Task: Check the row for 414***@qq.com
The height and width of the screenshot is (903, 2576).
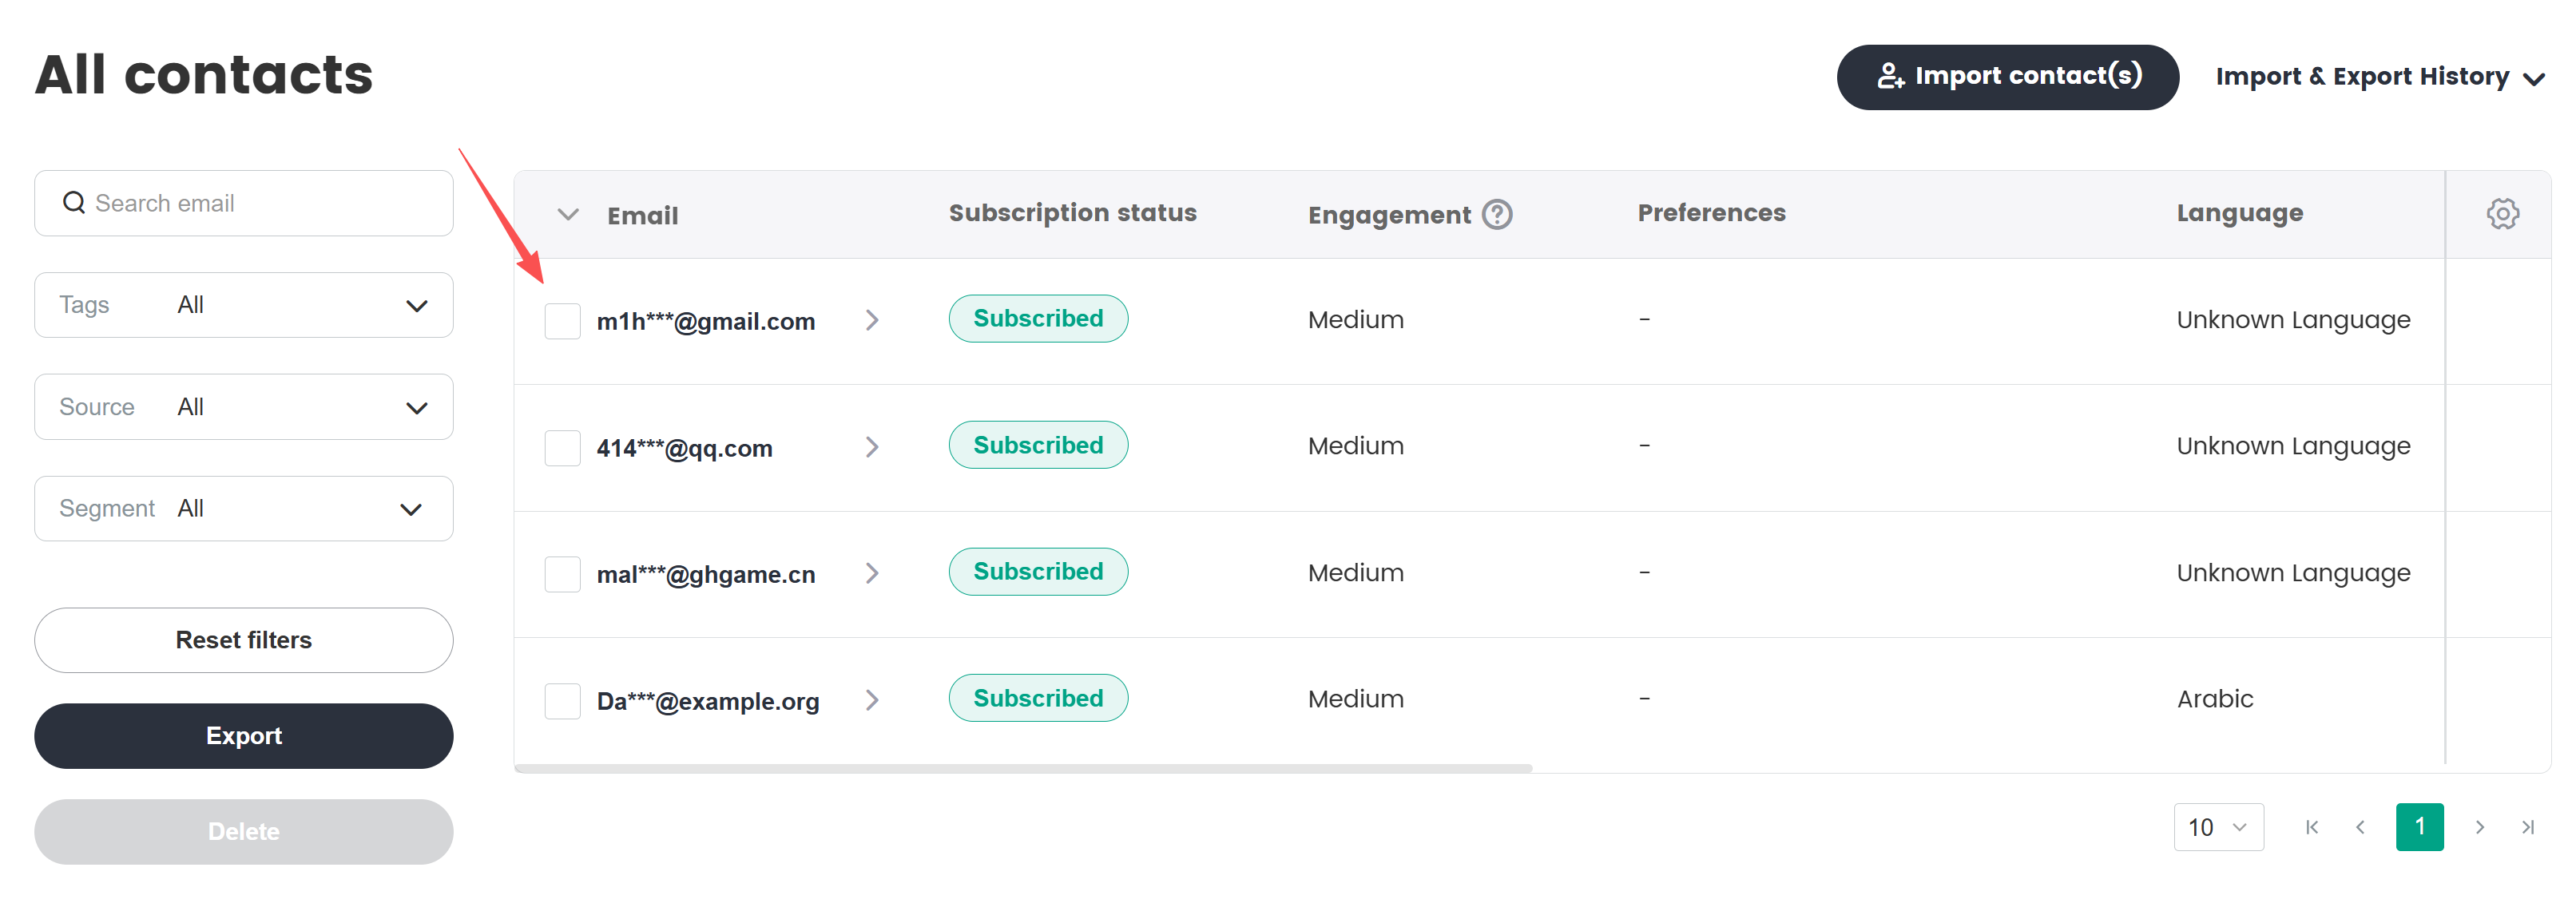Action: (562, 447)
